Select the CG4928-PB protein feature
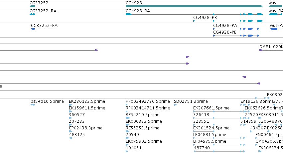Image resolution: width=283 pixels, height=153 pixels. (x=236, y=36)
